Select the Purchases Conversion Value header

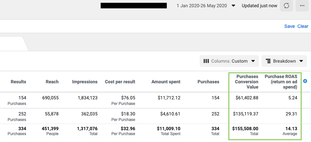point(247,82)
